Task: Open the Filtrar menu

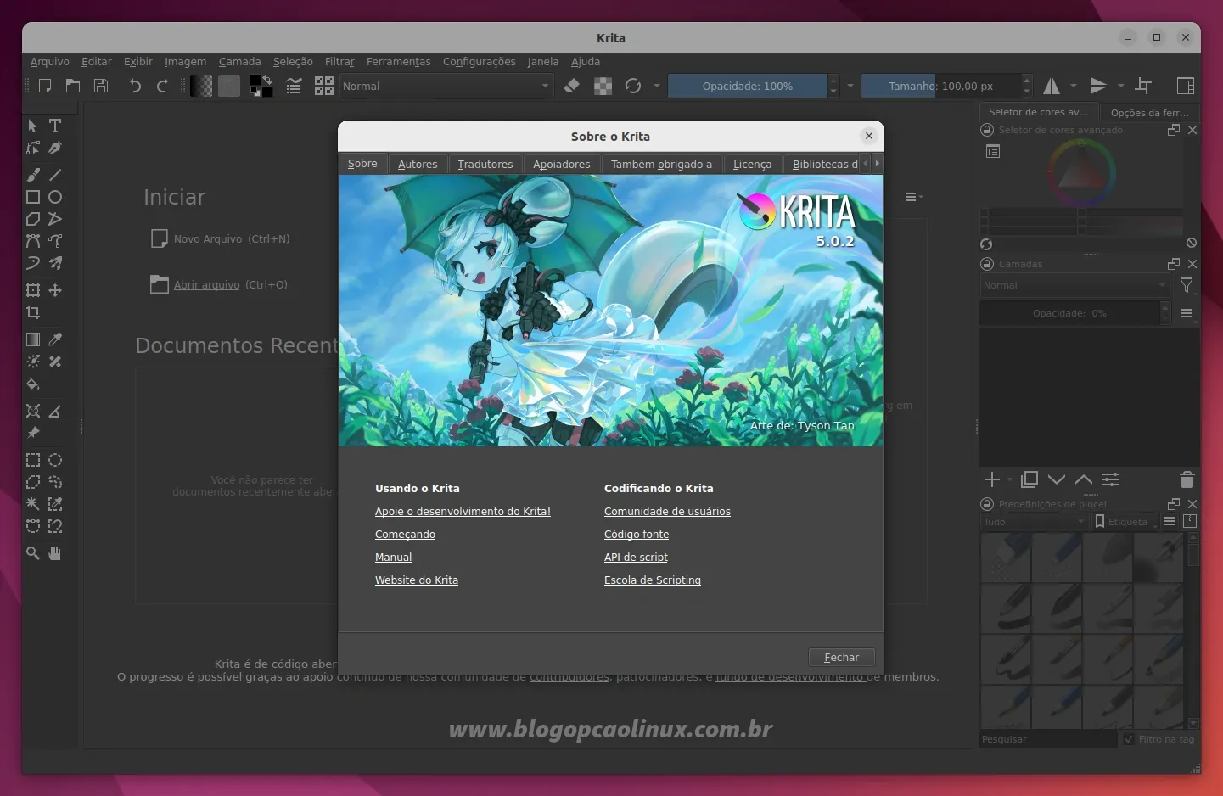Action: coord(339,61)
